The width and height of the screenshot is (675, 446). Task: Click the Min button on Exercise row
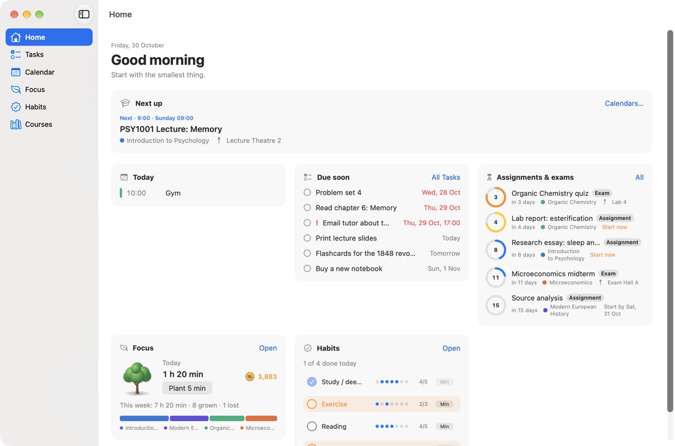[445, 404]
